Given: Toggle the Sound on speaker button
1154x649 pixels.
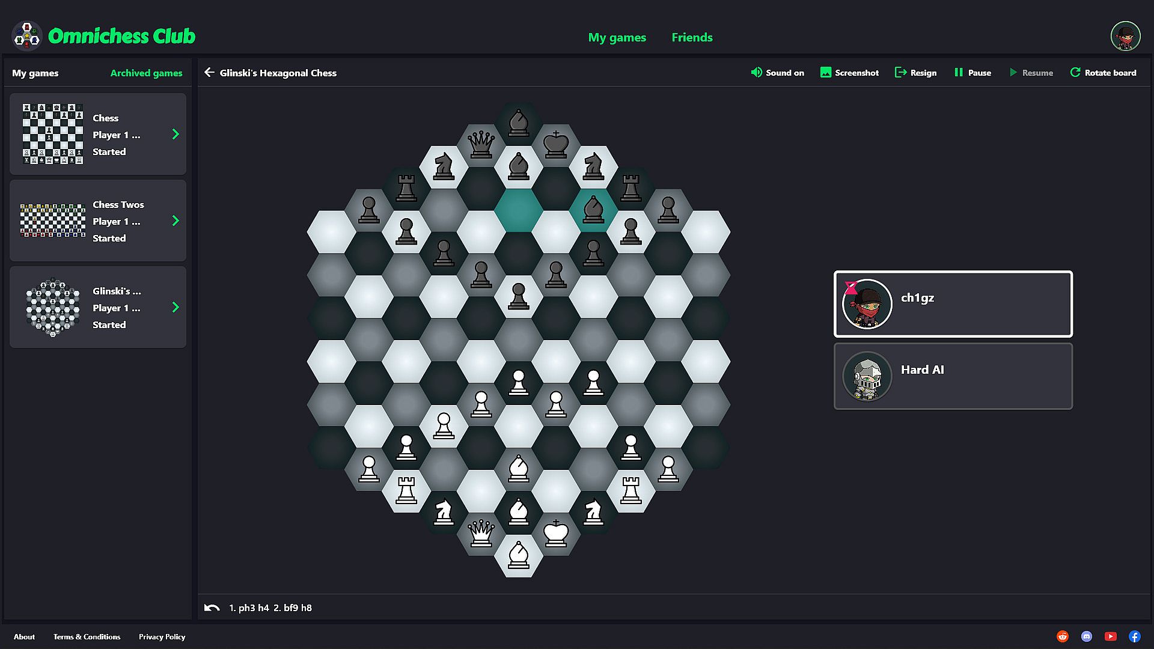Looking at the screenshot, I should point(756,73).
